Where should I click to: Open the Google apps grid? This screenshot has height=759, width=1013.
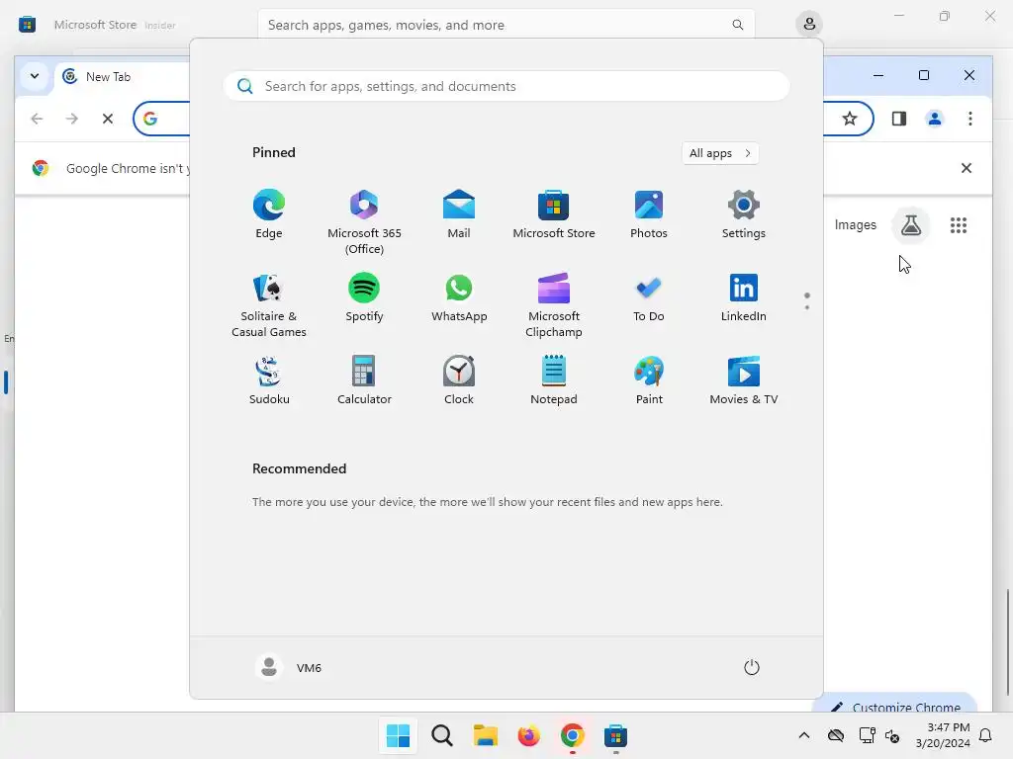point(958,225)
